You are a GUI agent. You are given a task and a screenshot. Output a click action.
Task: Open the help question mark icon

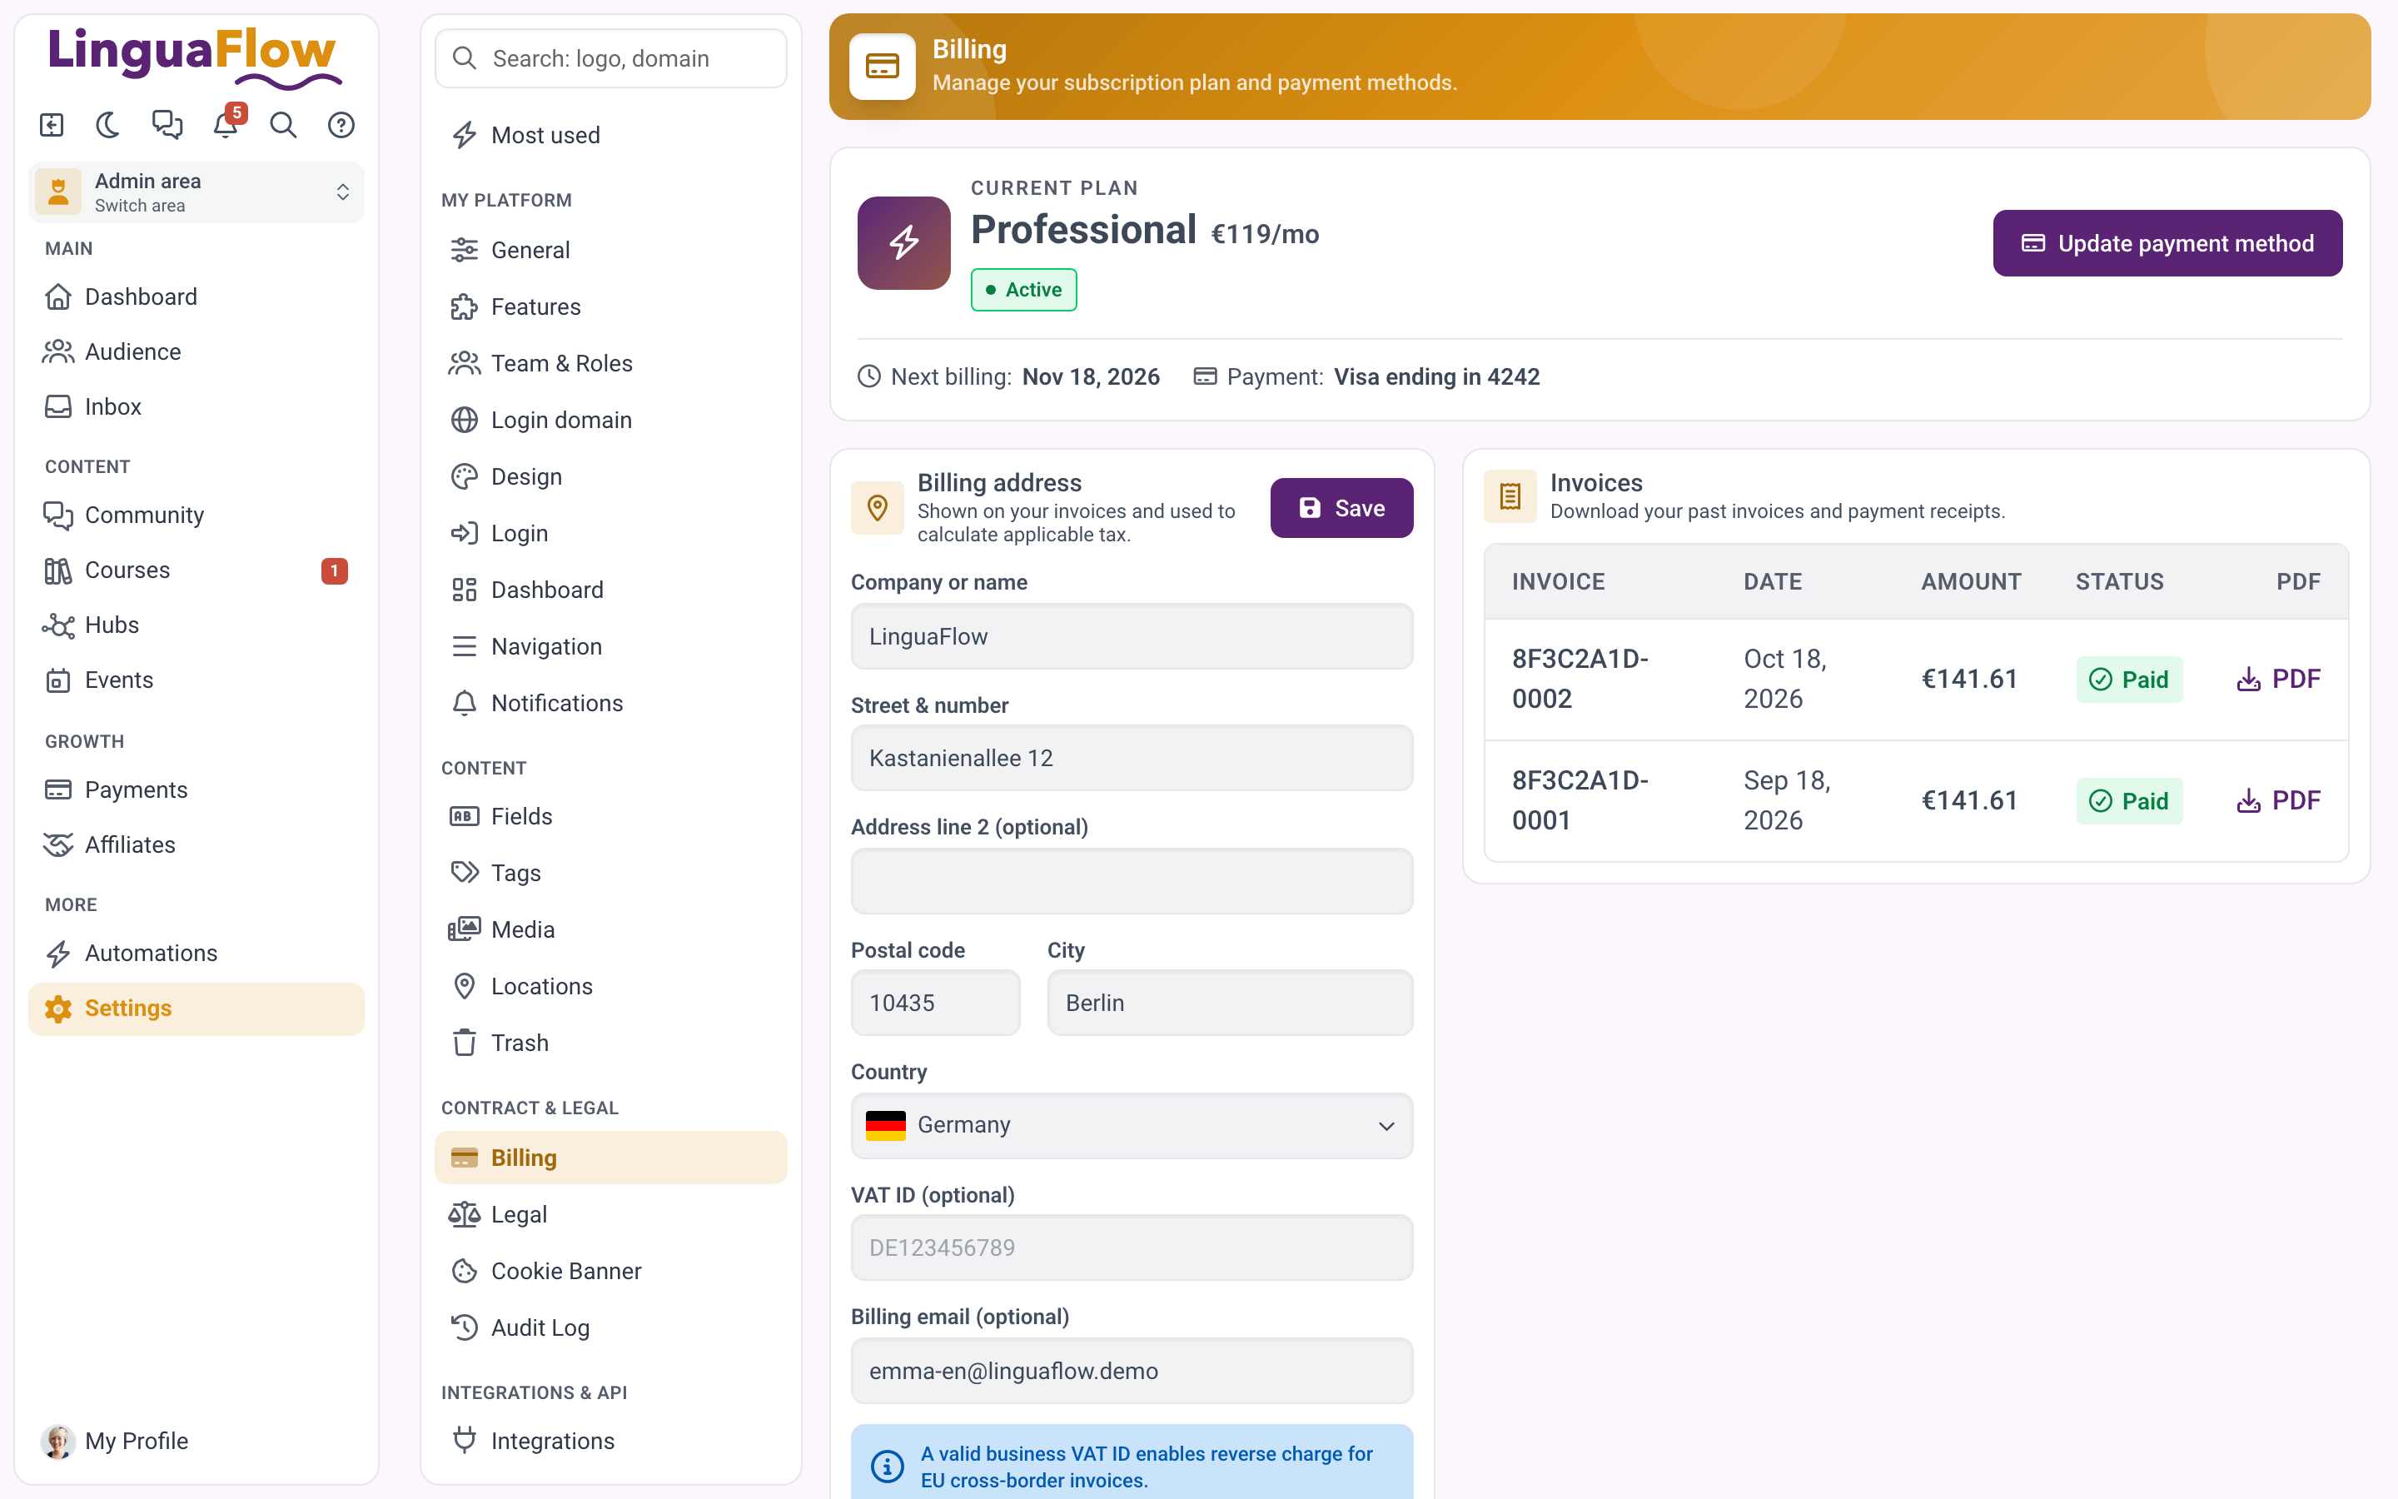(x=341, y=125)
